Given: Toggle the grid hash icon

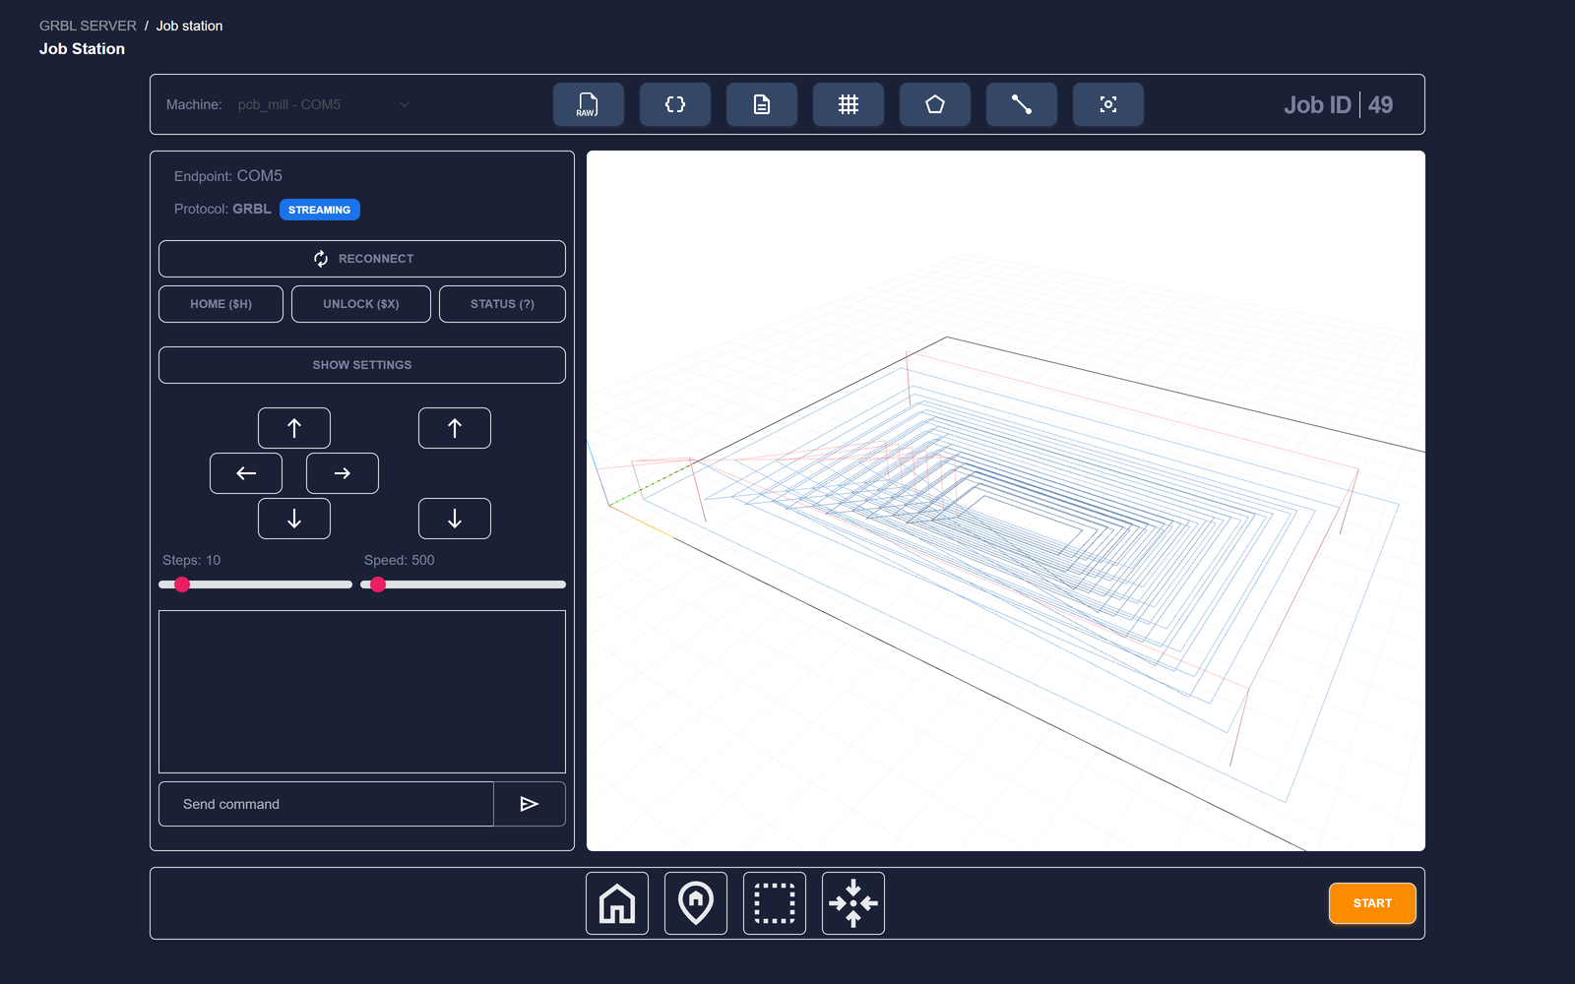Looking at the screenshot, I should click(x=849, y=104).
